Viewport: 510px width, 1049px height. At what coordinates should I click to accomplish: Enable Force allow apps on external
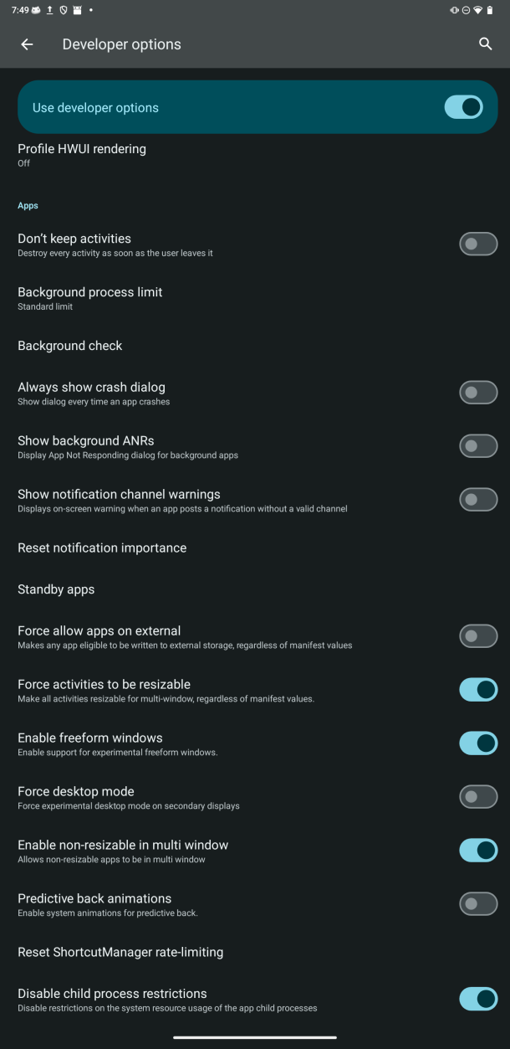[478, 636]
